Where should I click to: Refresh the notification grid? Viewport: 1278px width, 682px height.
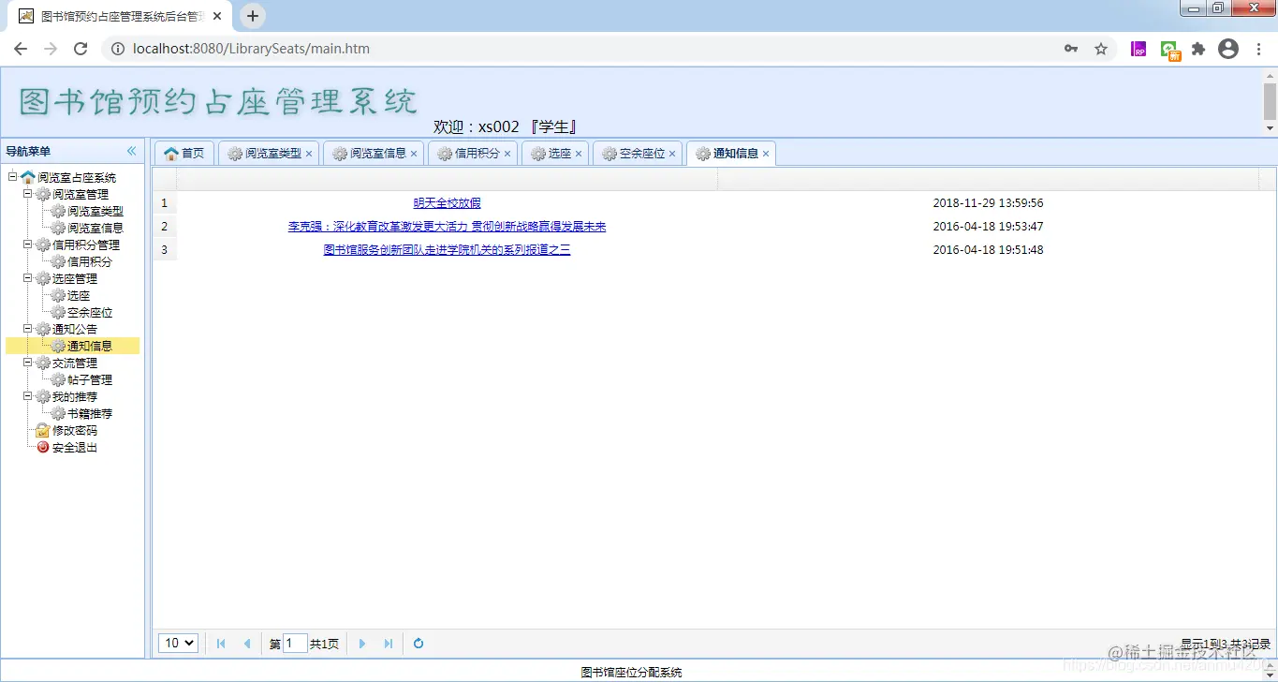[x=419, y=644]
